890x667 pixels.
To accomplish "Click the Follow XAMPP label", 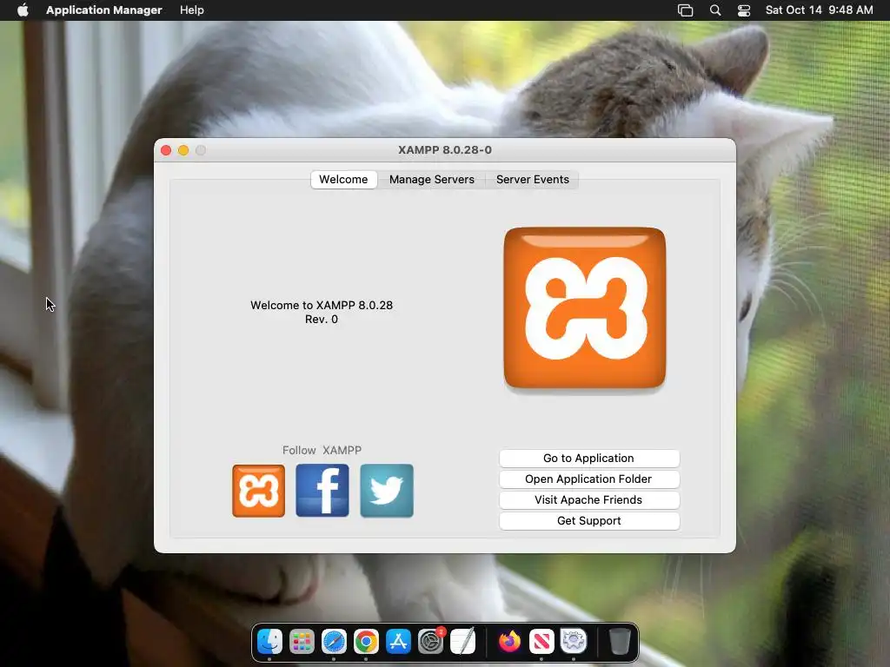I will click(x=322, y=451).
